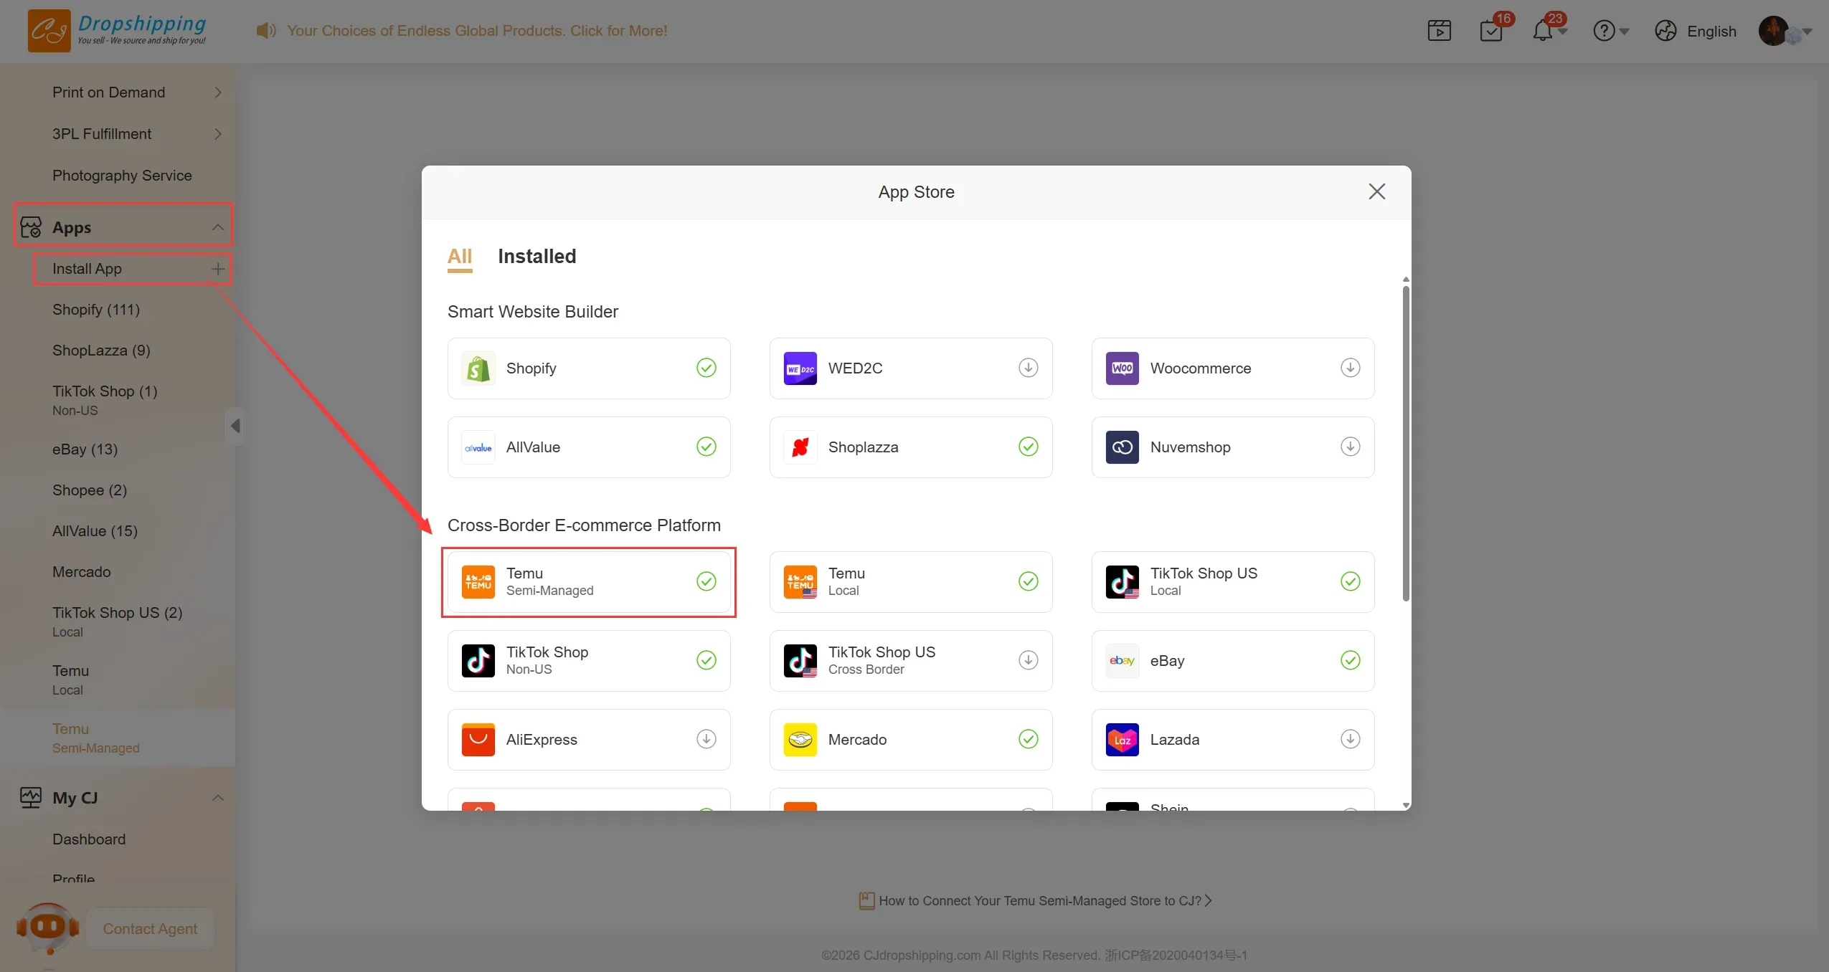Open How to Connect Temu Semi-Managed link
Viewport: 1829px width, 972px height.
[1039, 901]
